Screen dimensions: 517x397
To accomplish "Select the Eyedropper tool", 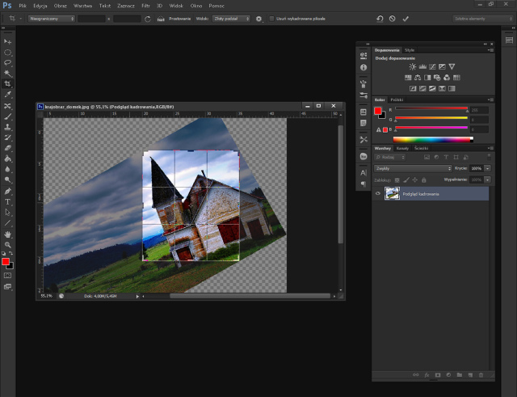I will 7,95.
